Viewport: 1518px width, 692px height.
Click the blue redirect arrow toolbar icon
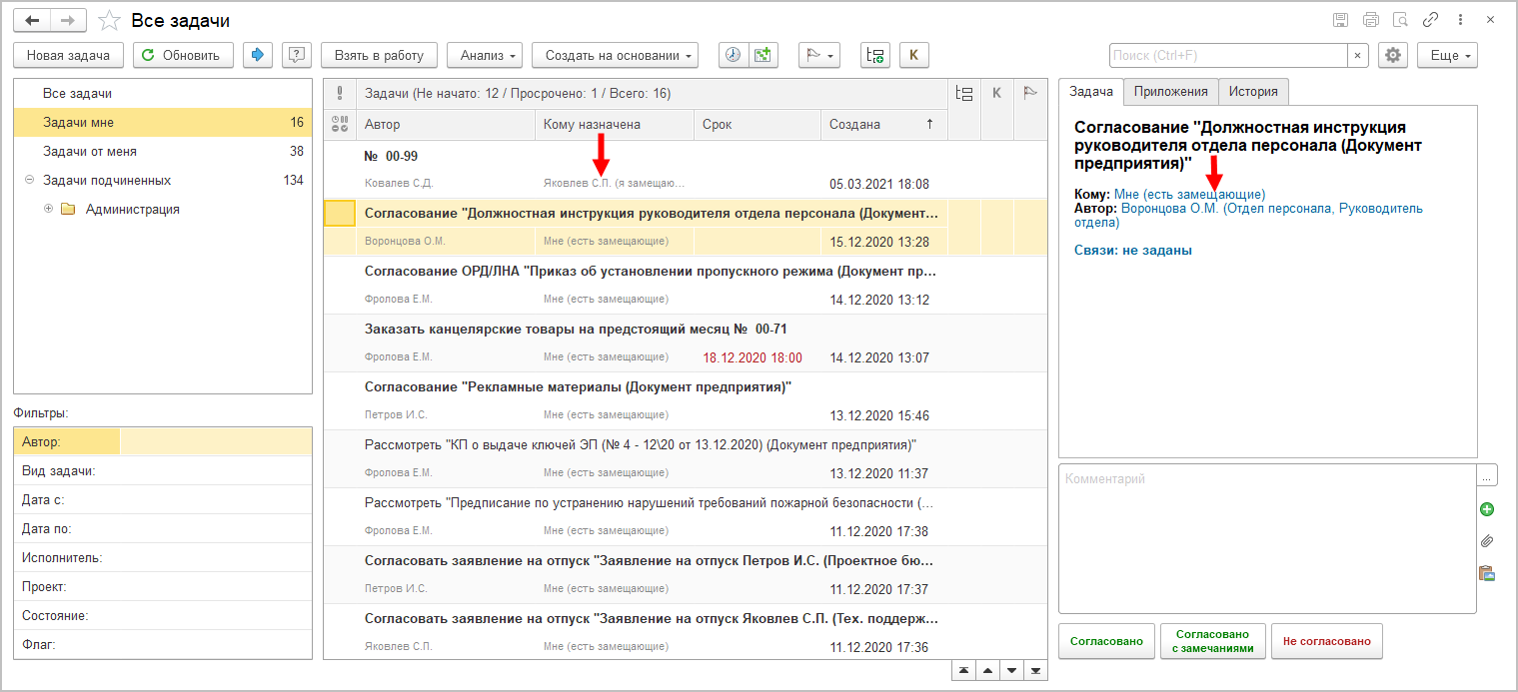[x=258, y=55]
